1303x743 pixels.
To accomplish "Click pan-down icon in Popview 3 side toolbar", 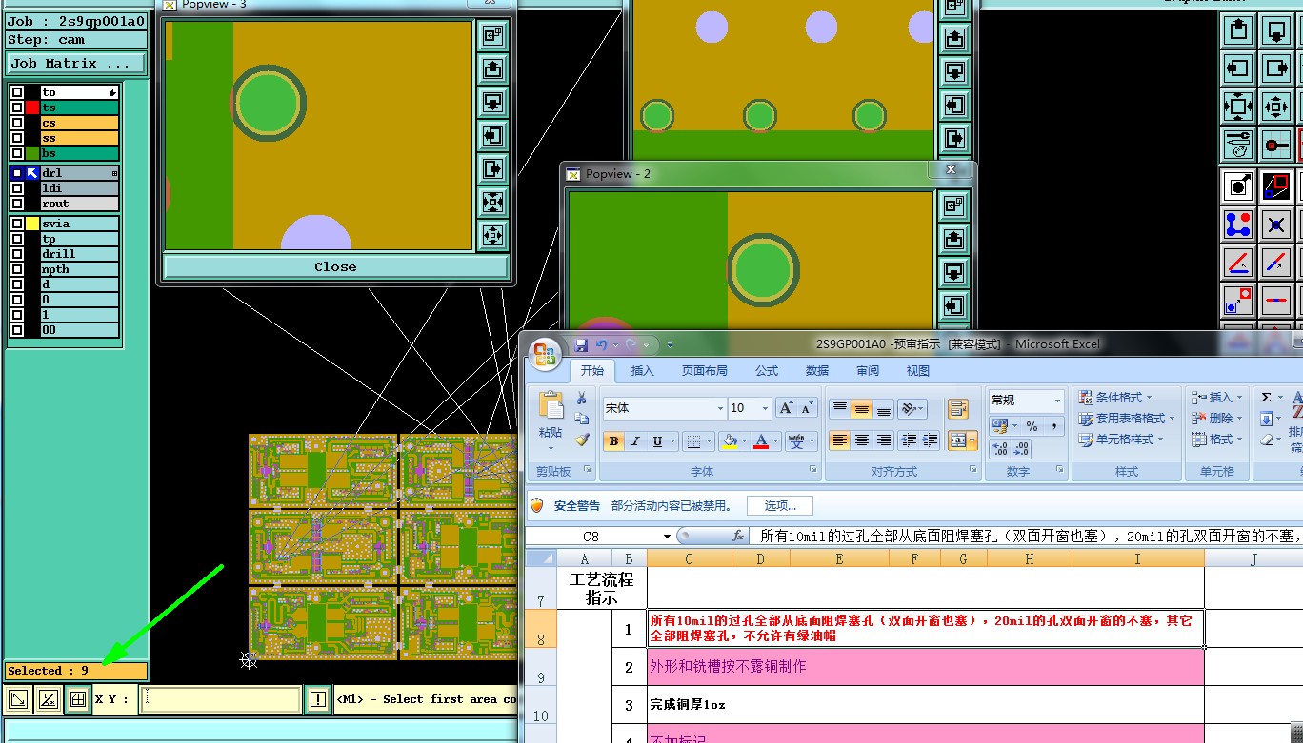I will click(492, 102).
